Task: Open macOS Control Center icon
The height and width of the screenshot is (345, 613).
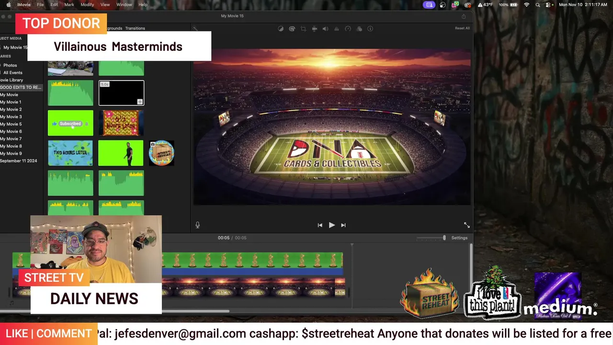Action: tap(548, 5)
